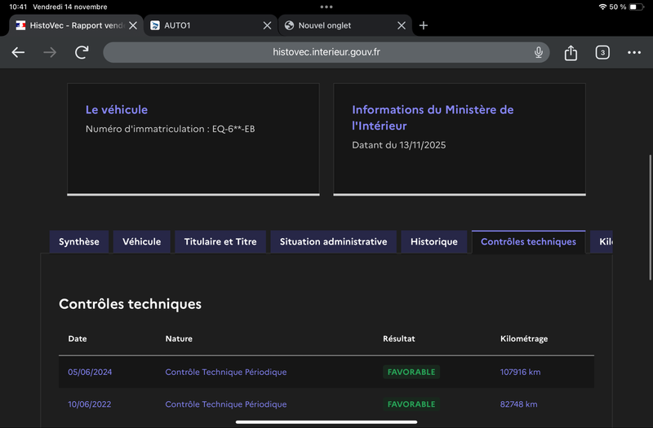Close the Nouvel onglet tab

point(401,25)
